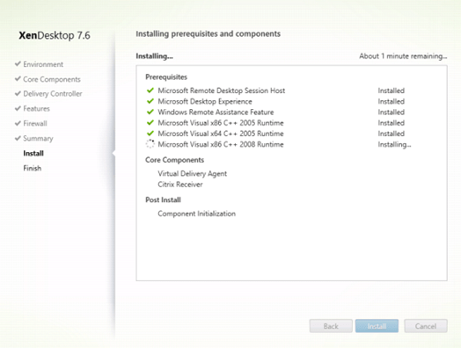Click Installed status for Microsoft Desktop Experience
The width and height of the screenshot is (461, 348).
point(391,101)
